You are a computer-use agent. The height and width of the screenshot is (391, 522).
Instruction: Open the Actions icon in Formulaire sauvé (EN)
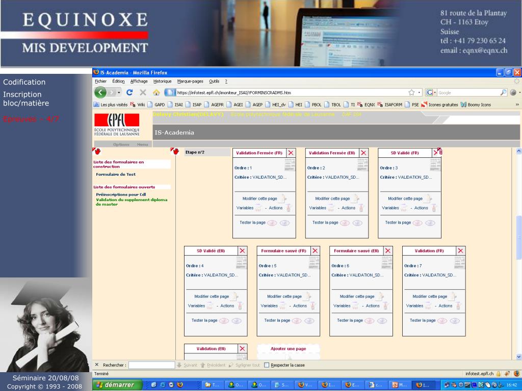pyautogui.click(x=385, y=305)
